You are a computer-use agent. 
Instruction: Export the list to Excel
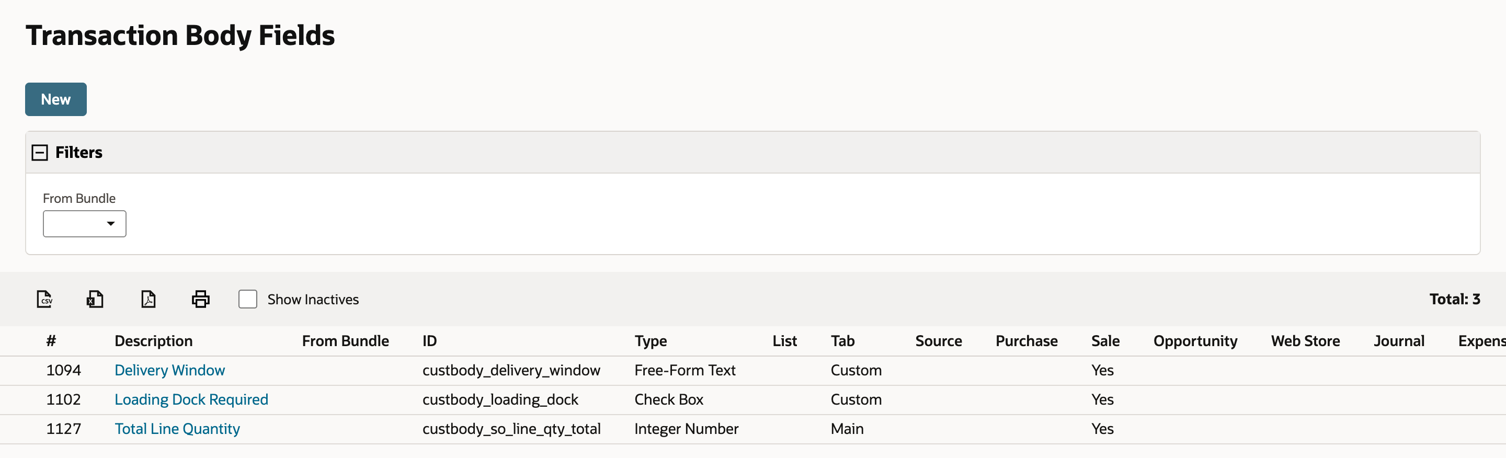(x=95, y=299)
